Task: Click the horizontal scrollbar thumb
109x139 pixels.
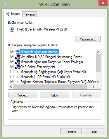Action: tap(50, 87)
